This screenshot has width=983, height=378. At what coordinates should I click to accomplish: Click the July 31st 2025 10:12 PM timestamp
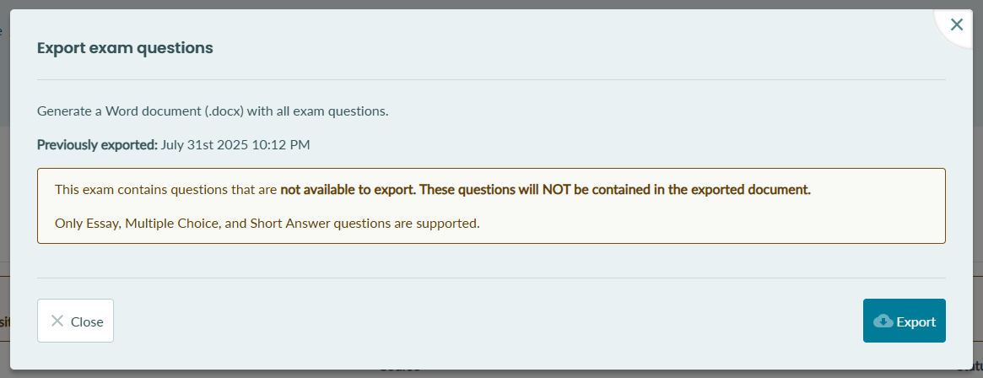click(x=235, y=145)
